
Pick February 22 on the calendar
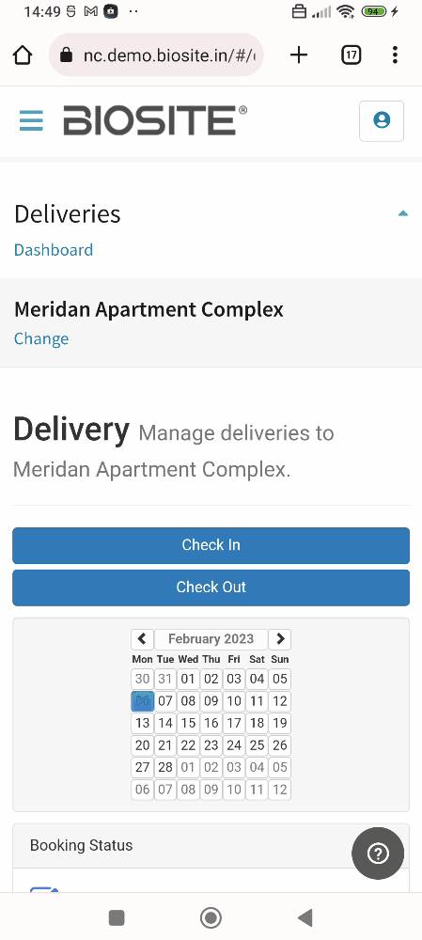[188, 745]
